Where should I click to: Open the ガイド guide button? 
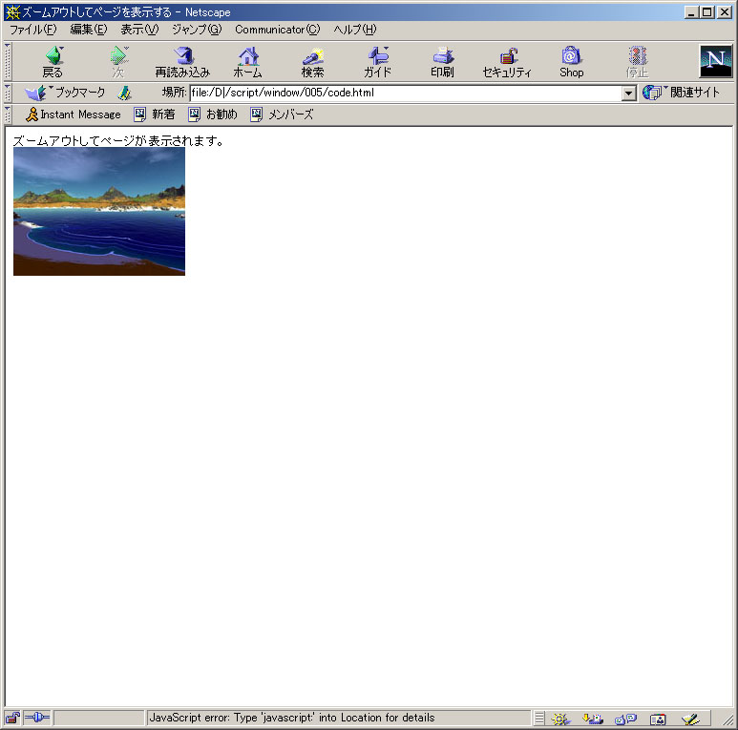tap(377, 62)
